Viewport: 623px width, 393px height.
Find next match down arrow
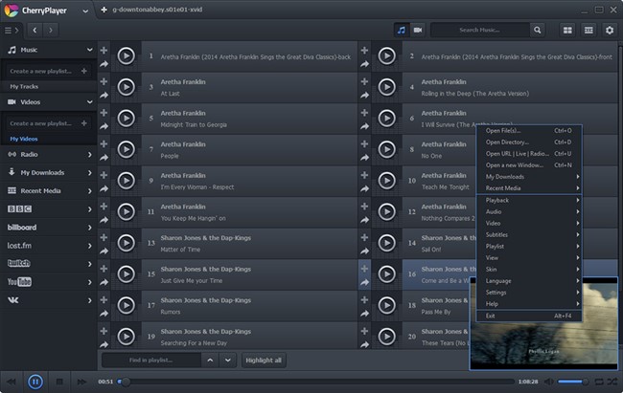pyautogui.click(x=228, y=360)
